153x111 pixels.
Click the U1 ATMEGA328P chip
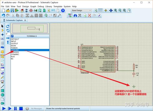(98, 59)
